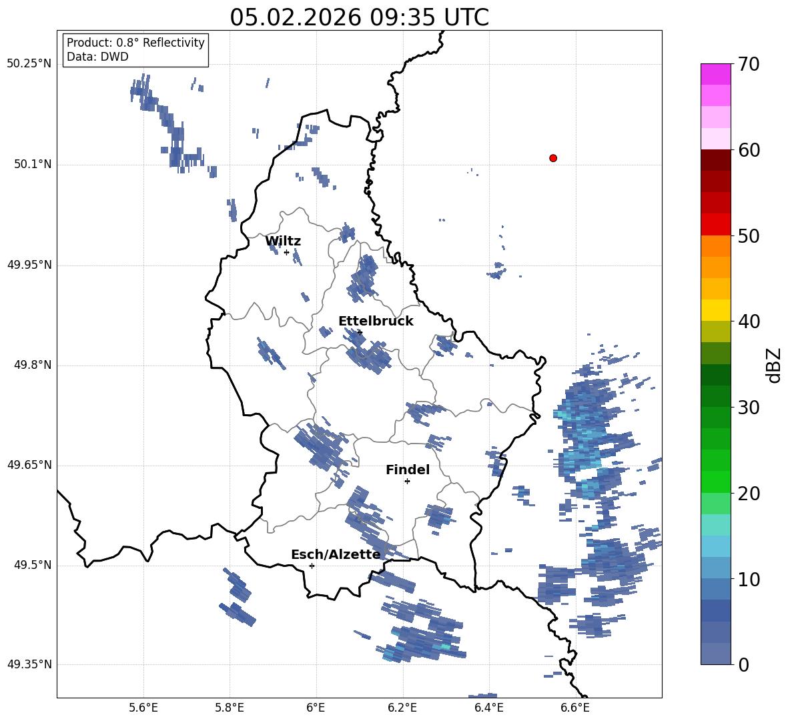This screenshot has height=721, width=790.
Task: Click the Ettelbruck station label
Action: [x=376, y=321]
